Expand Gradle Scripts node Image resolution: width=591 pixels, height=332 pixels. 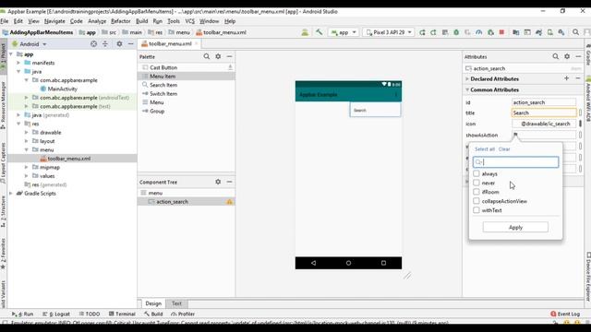[x=10, y=194]
